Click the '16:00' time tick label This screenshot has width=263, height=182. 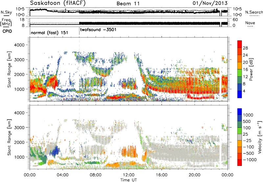pos(161,175)
